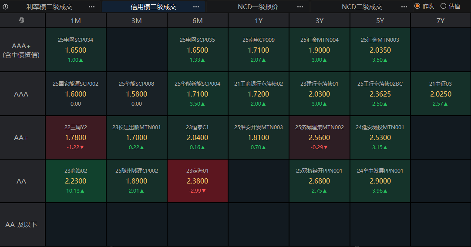Switch to the NCD二级成交 tab
Screen dimensions: 471x247
362,7
